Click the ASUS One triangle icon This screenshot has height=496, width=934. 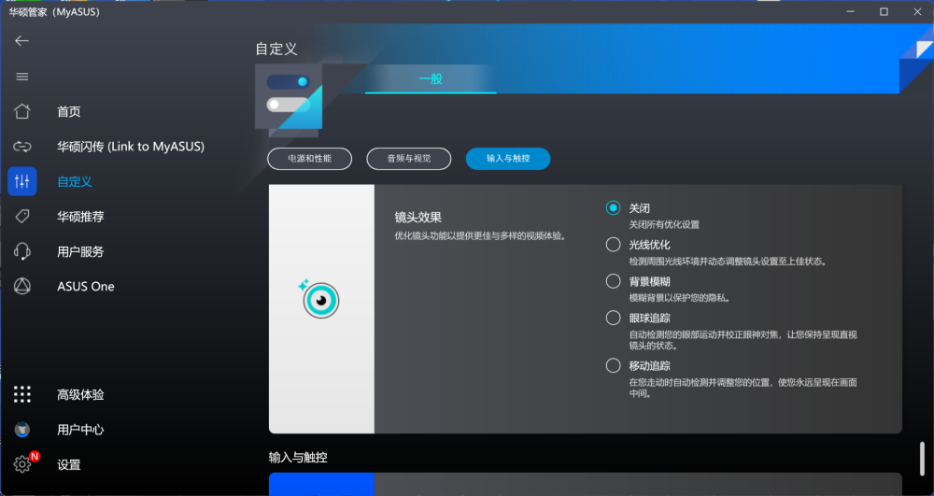click(x=22, y=287)
